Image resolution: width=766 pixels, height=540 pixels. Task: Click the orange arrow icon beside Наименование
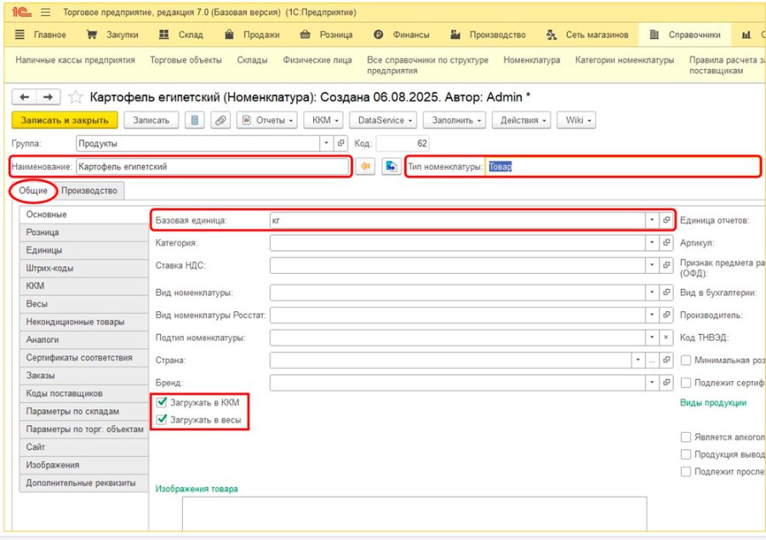pos(365,167)
